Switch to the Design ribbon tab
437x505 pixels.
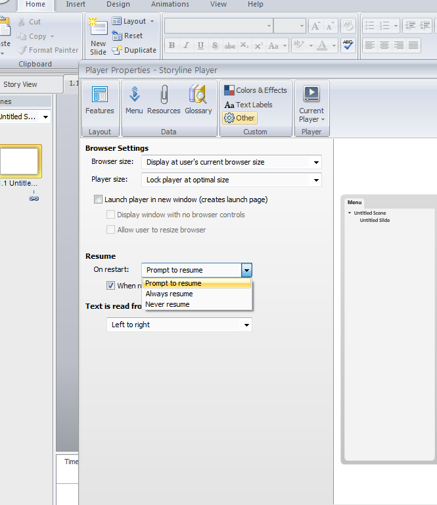[118, 4]
